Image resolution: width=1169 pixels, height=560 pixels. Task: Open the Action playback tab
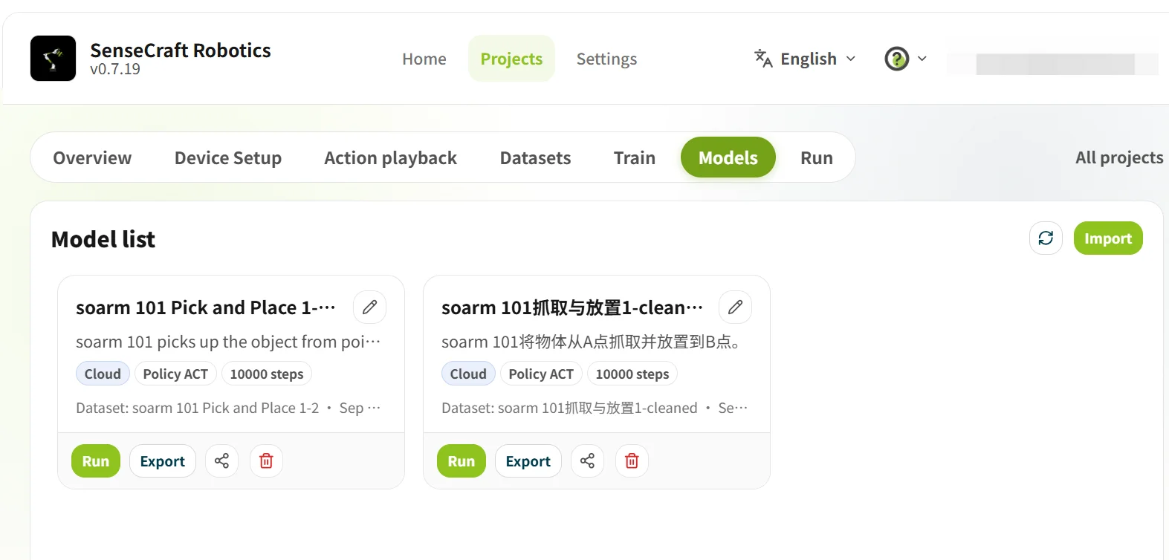390,157
